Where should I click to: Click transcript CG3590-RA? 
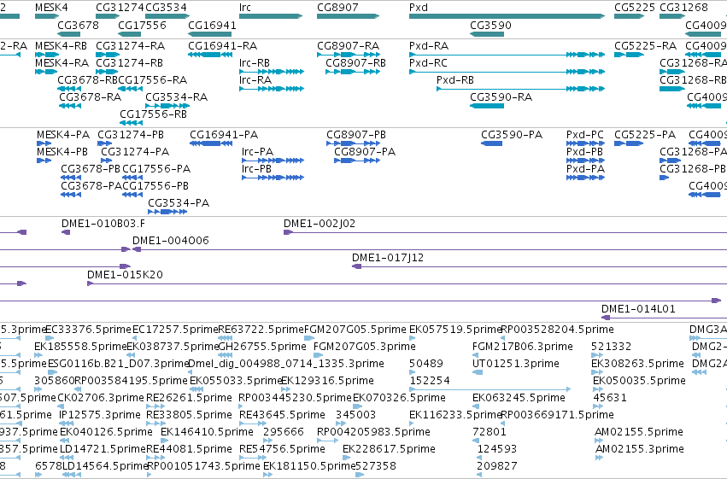pyautogui.click(x=501, y=97)
